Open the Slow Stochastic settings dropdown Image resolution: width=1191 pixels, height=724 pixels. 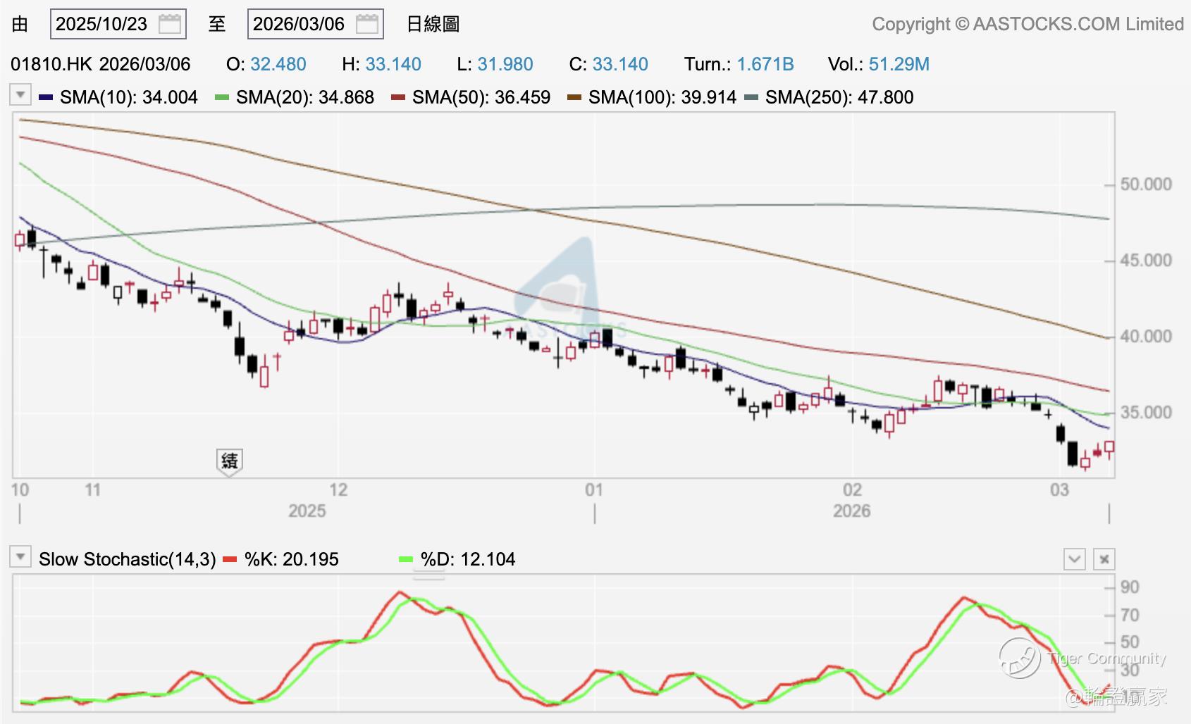20,558
